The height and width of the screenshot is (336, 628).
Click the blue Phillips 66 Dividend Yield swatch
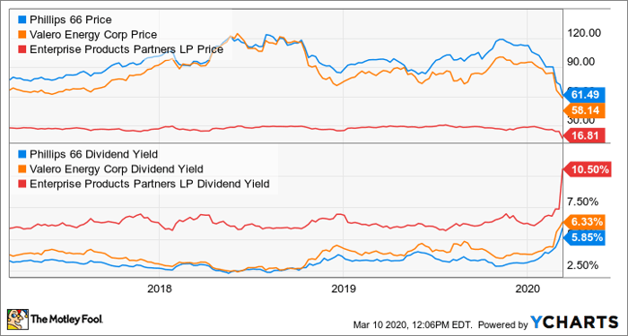point(22,154)
